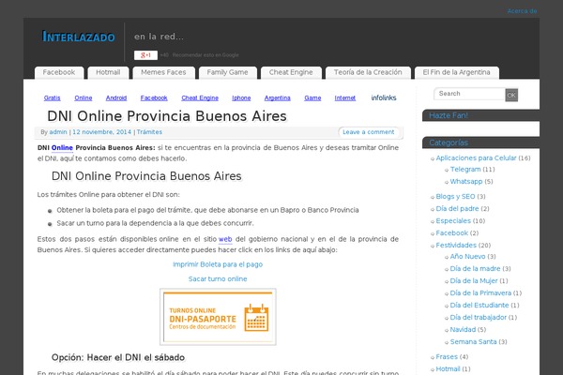Open the Semana Santa subcategory
563x375 pixels.
(x=474, y=342)
